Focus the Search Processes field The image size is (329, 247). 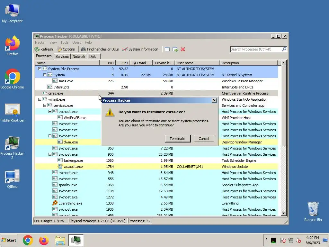pyautogui.click(x=256, y=49)
